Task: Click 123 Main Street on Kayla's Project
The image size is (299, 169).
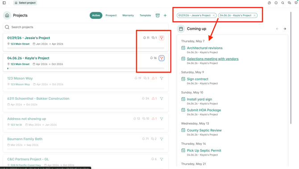Action: pyautogui.click(x=20, y=64)
